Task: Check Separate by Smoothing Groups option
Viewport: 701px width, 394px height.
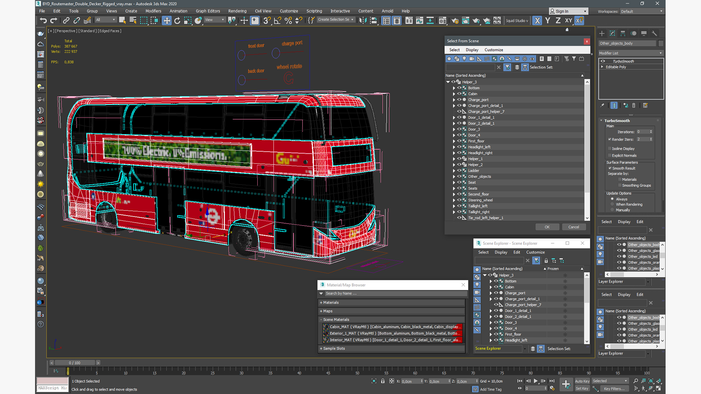Action: (x=620, y=185)
